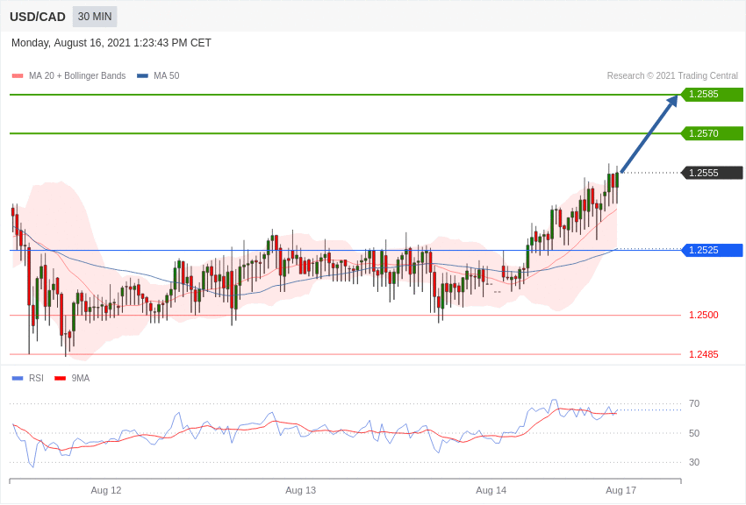This screenshot has height=505, width=746.
Task: Click the MA 20 + Bollinger Bands legend swatch
Action: click(18, 75)
